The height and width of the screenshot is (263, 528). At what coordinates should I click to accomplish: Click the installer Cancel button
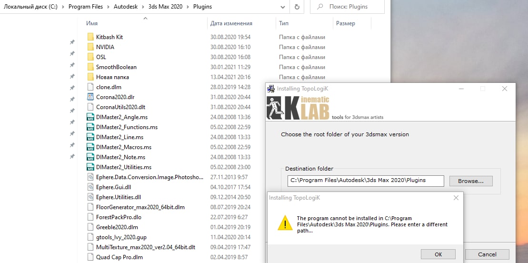tap(487, 254)
